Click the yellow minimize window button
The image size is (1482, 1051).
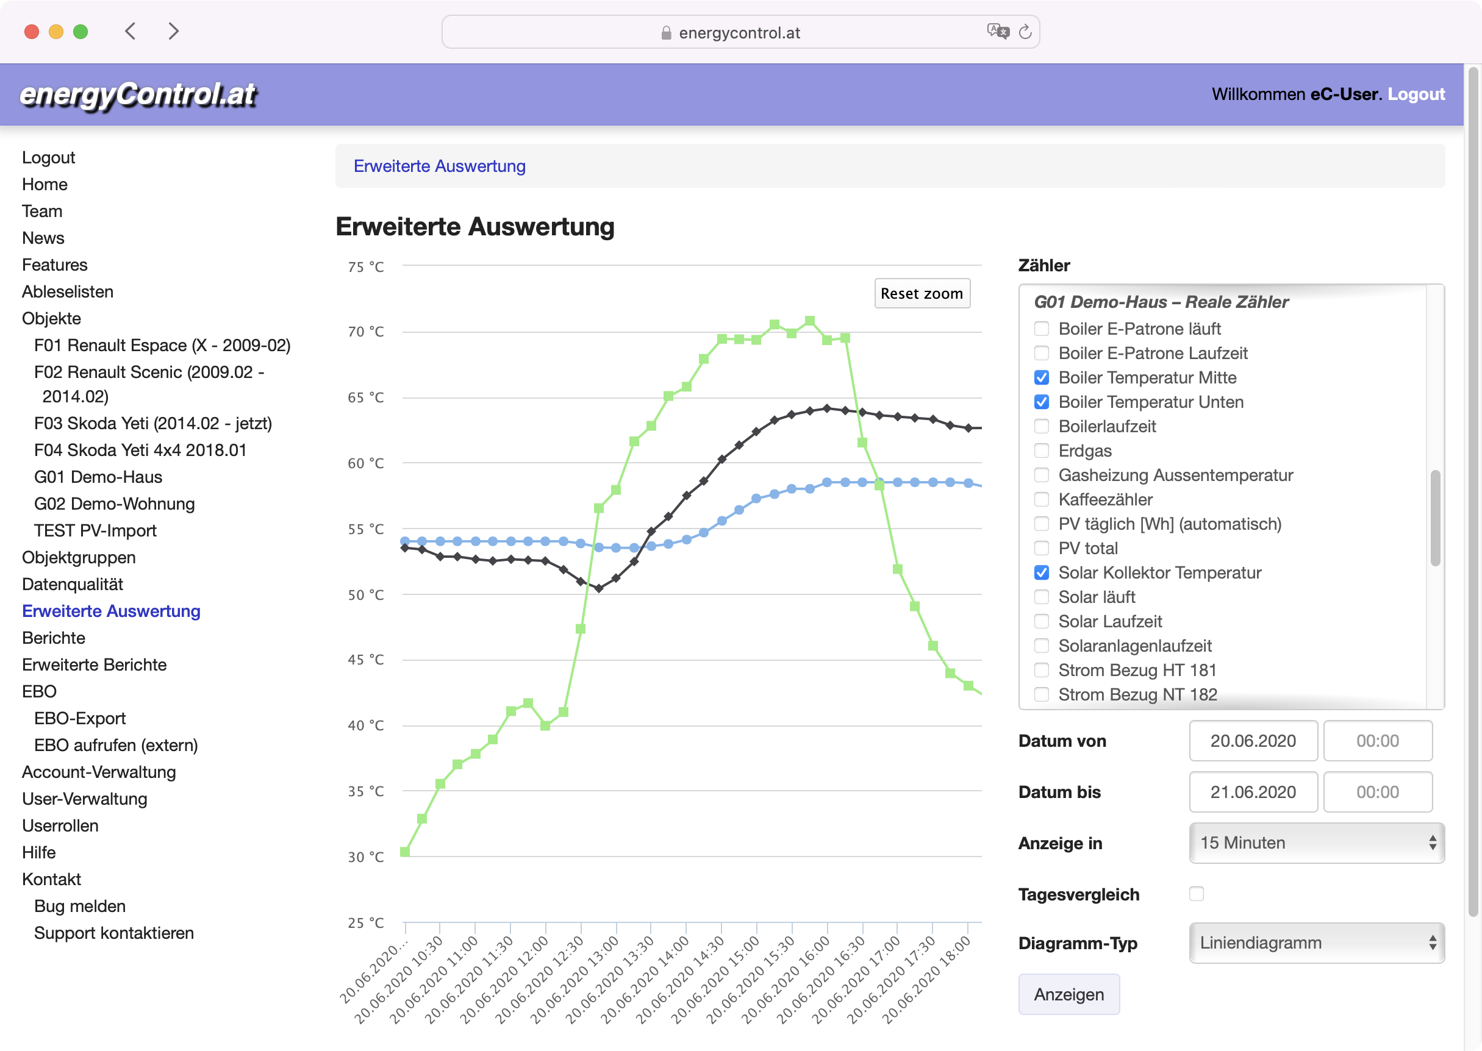click(56, 32)
